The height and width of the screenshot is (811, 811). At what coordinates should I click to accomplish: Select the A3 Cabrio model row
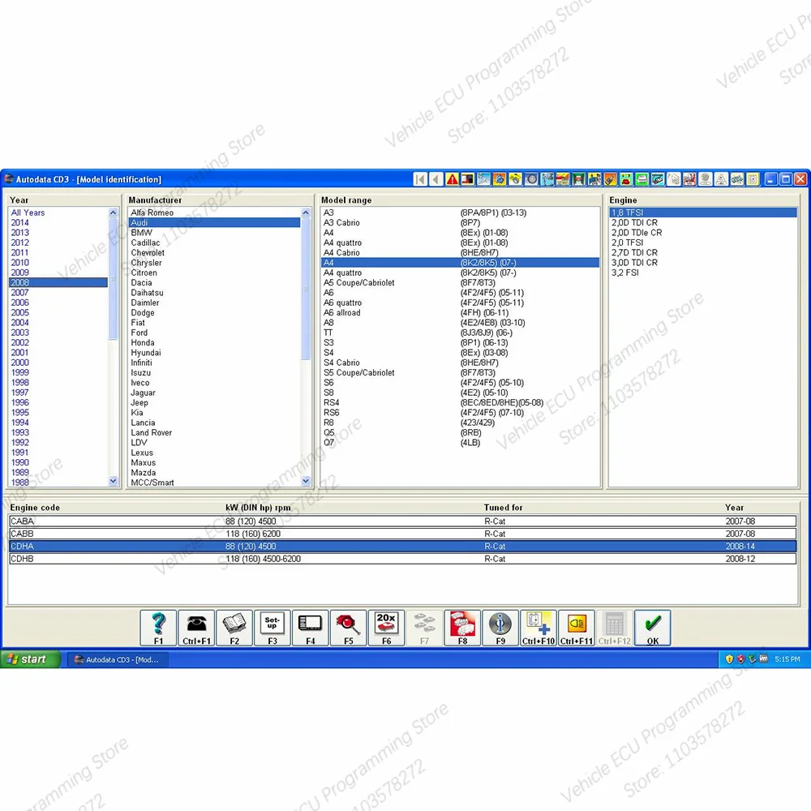pyautogui.click(x=460, y=222)
